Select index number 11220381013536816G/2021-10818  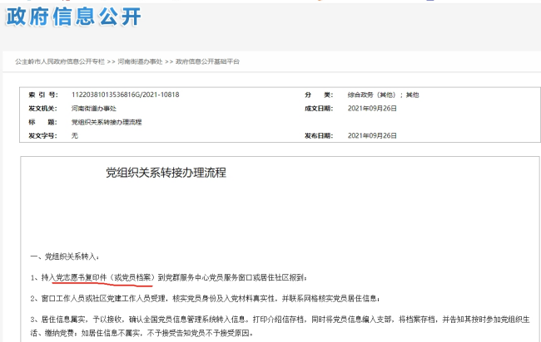tap(125, 95)
